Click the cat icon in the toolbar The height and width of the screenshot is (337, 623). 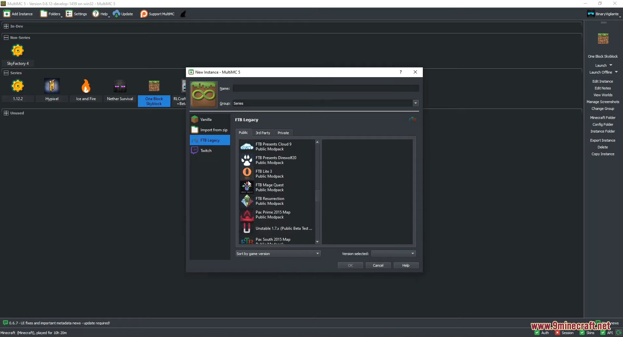click(x=183, y=14)
